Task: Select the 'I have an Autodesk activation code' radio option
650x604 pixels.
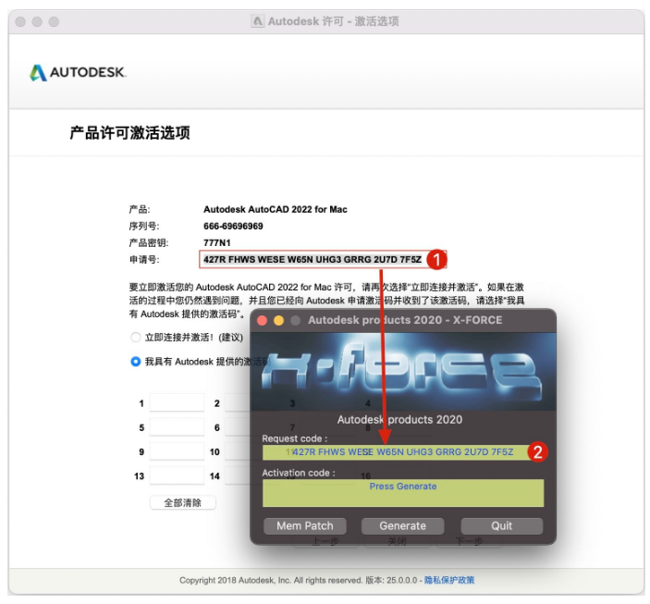Action: (136, 362)
